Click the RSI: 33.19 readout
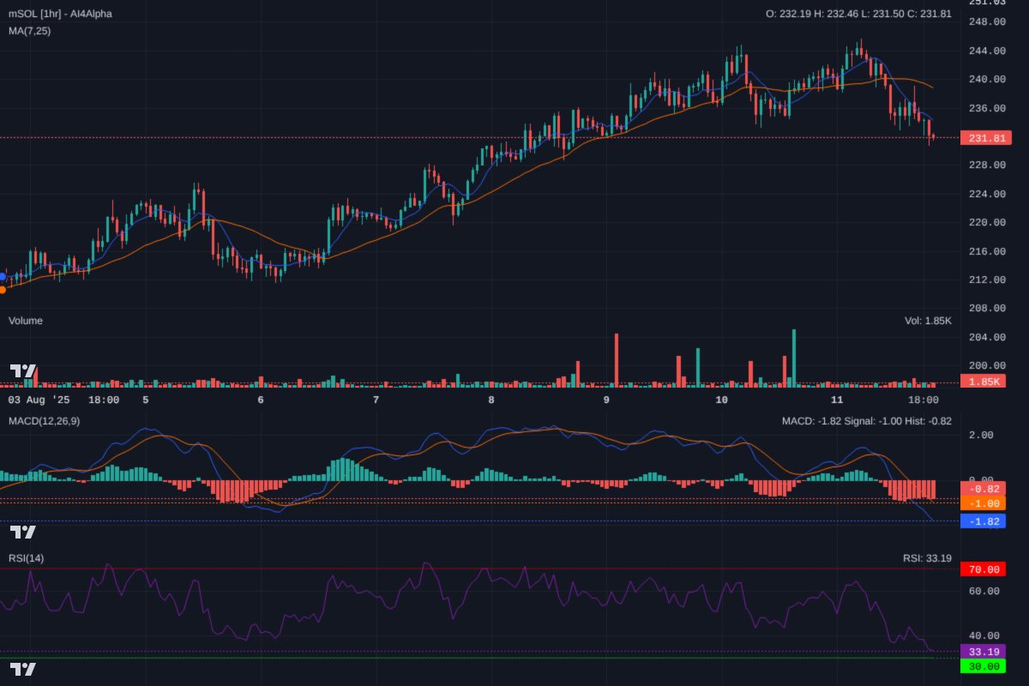The width and height of the screenshot is (1029, 686). 927,558
